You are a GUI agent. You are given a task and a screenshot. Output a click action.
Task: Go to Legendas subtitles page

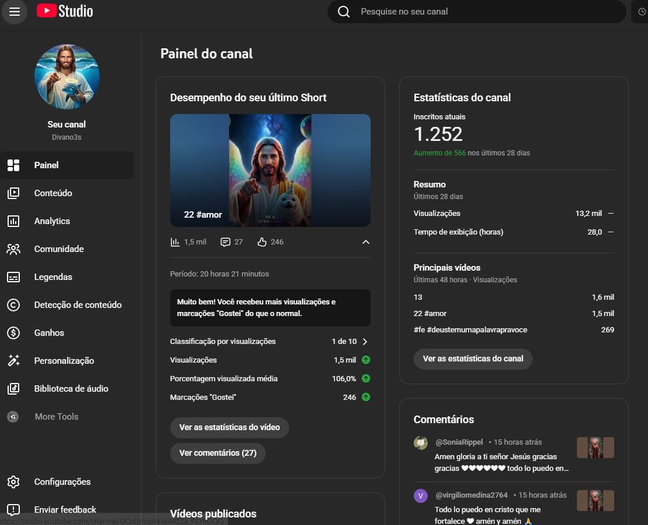coord(53,277)
